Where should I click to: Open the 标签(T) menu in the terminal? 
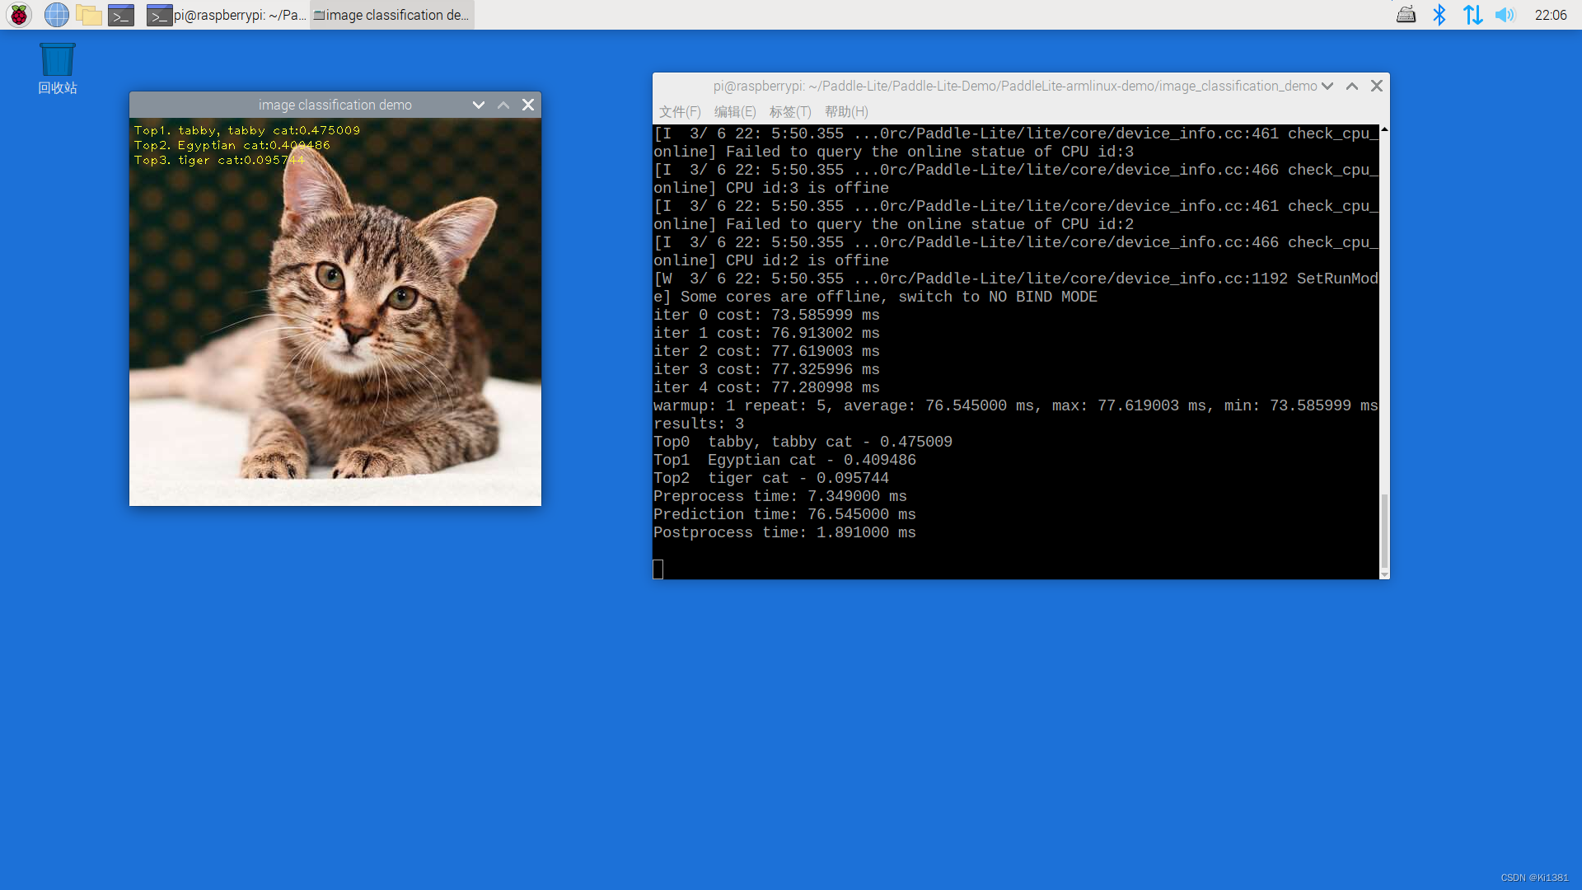tap(790, 111)
